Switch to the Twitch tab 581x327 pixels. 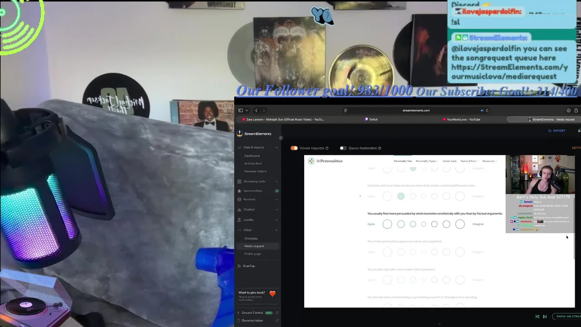pyautogui.click(x=371, y=119)
